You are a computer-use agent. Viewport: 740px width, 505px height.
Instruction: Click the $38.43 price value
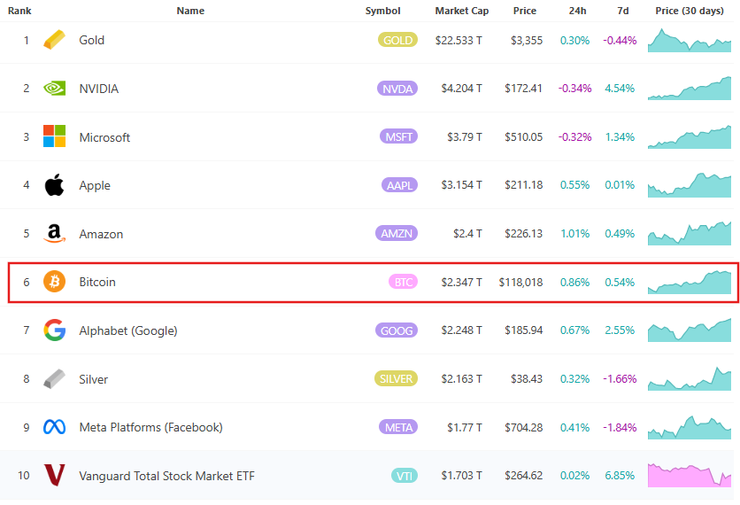pyautogui.click(x=526, y=379)
